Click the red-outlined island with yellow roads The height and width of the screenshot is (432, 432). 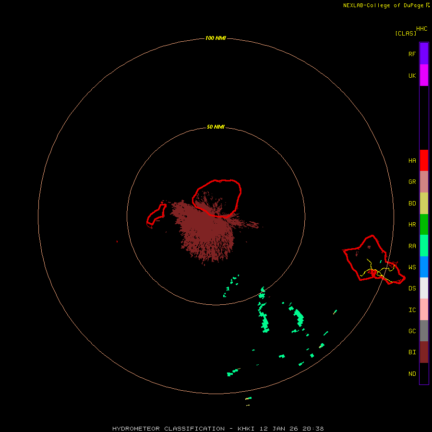pyautogui.click(x=373, y=260)
